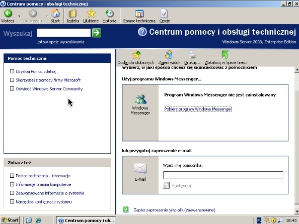Screen dimensions: 299x224
Task: Click the PL language indicator
Action: 259,220
